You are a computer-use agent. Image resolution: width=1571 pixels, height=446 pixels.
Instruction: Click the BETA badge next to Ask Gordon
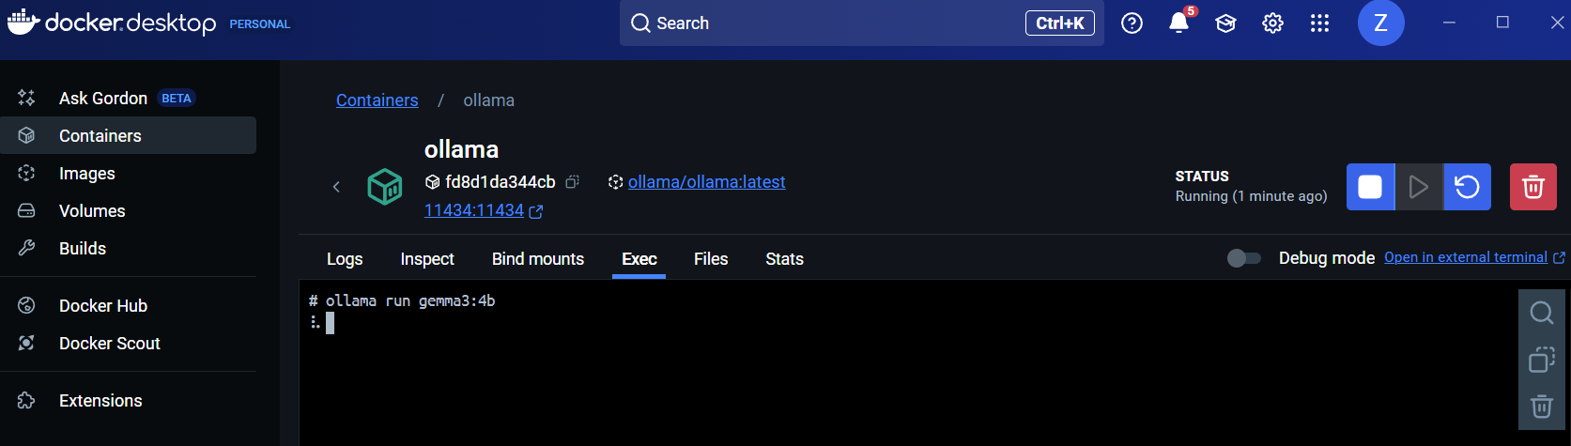pyautogui.click(x=177, y=99)
